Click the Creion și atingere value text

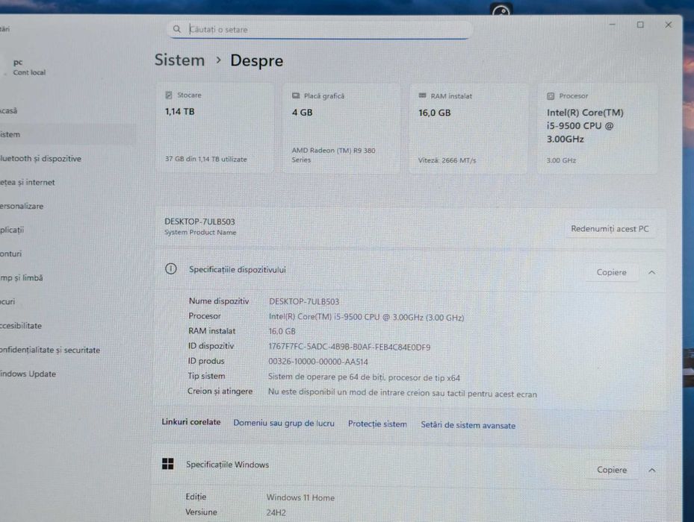point(403,394)
